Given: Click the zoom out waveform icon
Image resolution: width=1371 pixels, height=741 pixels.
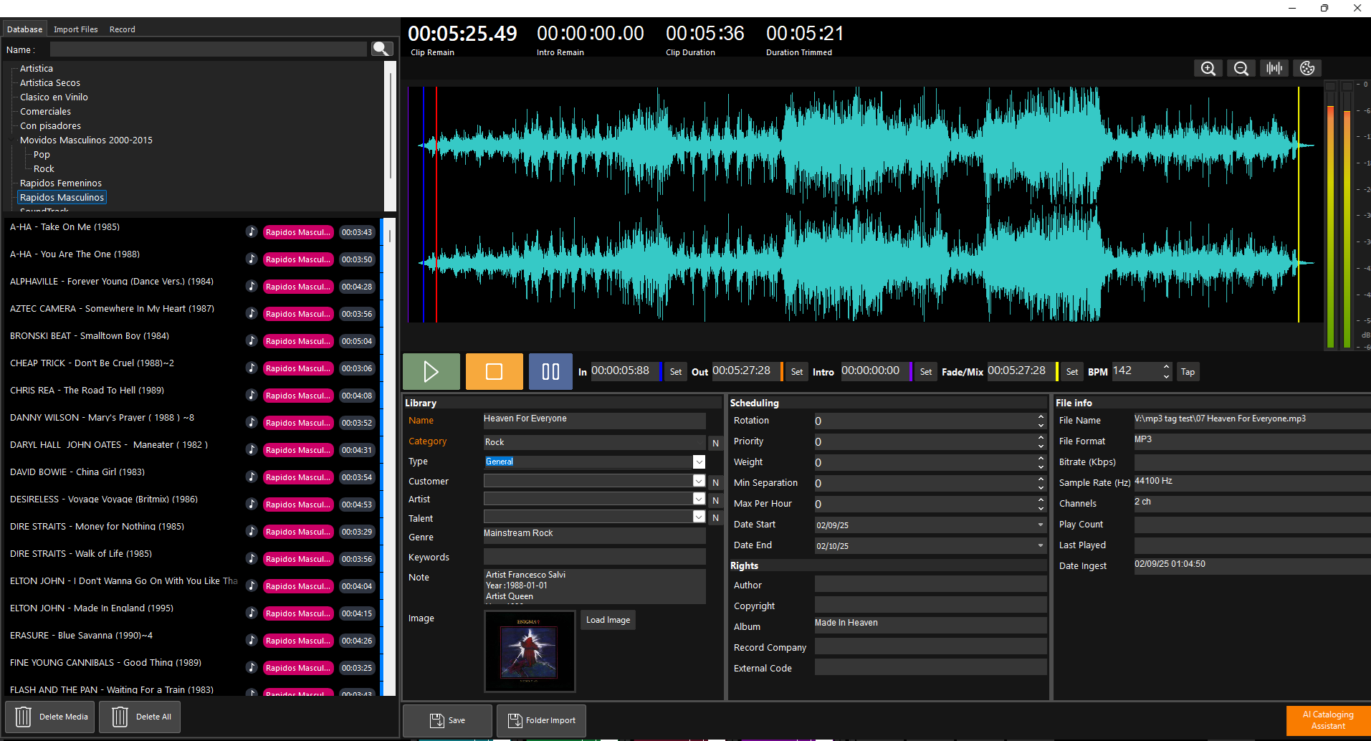Looking at the screenshot, I should tap(1241, 68).
